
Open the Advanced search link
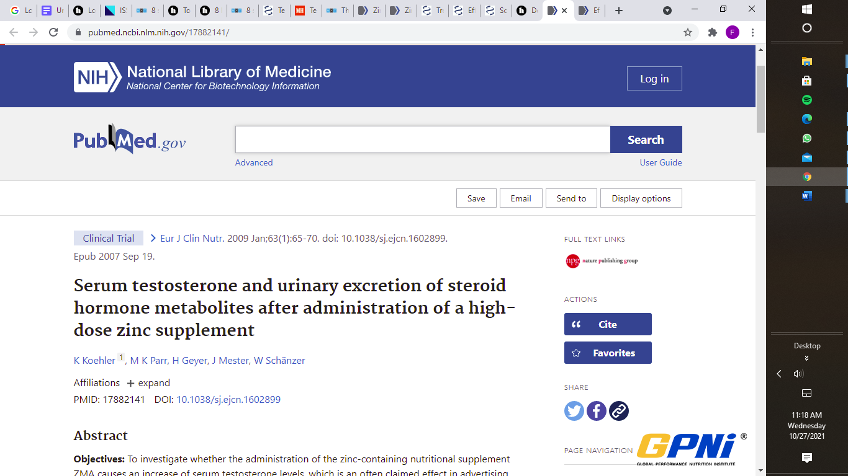click(253, 162)
